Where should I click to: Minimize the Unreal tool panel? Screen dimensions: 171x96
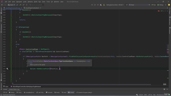[167, 89]
